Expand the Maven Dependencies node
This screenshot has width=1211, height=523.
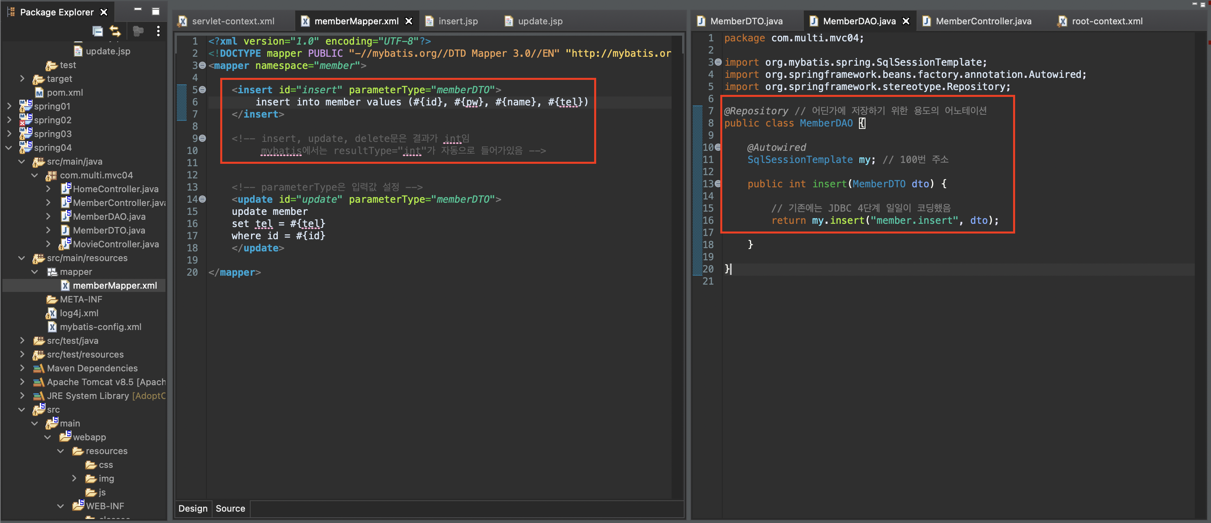pos(21,368)
